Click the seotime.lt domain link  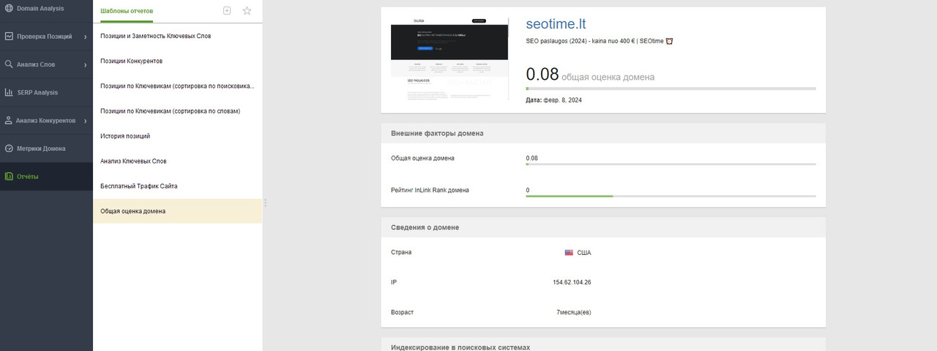coord(556,24)
